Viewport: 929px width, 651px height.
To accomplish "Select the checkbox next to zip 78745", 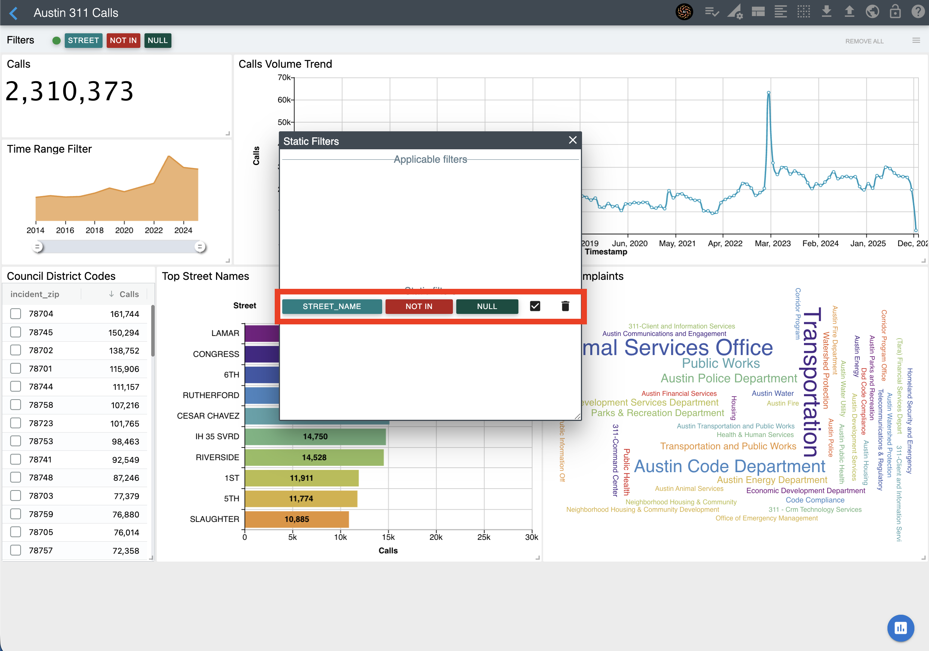I will point(16,332).
